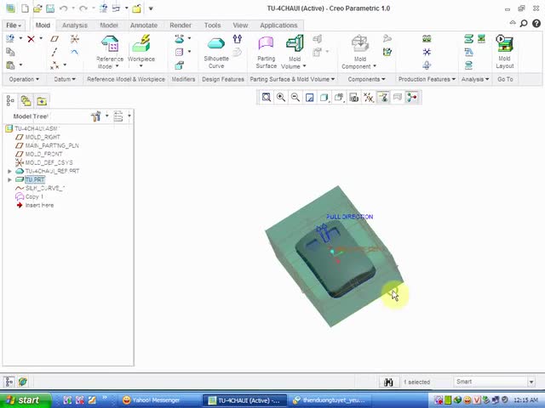Click the Mold Volume icon

[295, 43]
